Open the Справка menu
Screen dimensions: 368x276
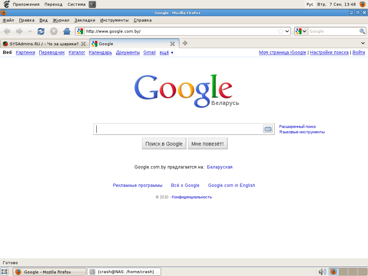click(142, 20)
